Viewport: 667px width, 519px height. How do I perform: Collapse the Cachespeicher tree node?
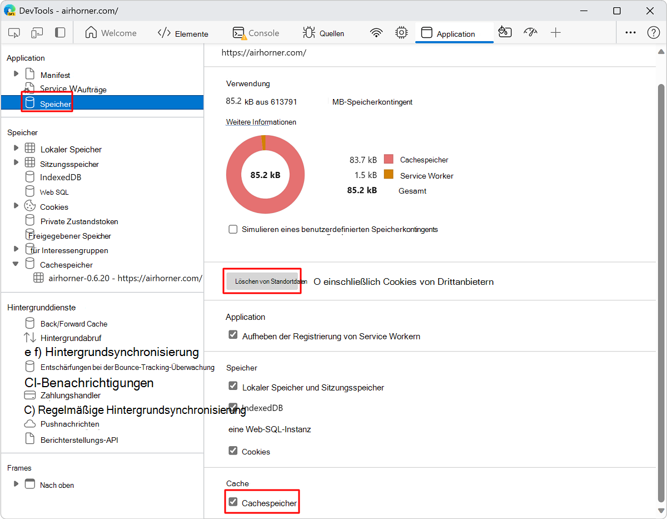(x=16, y=264)
